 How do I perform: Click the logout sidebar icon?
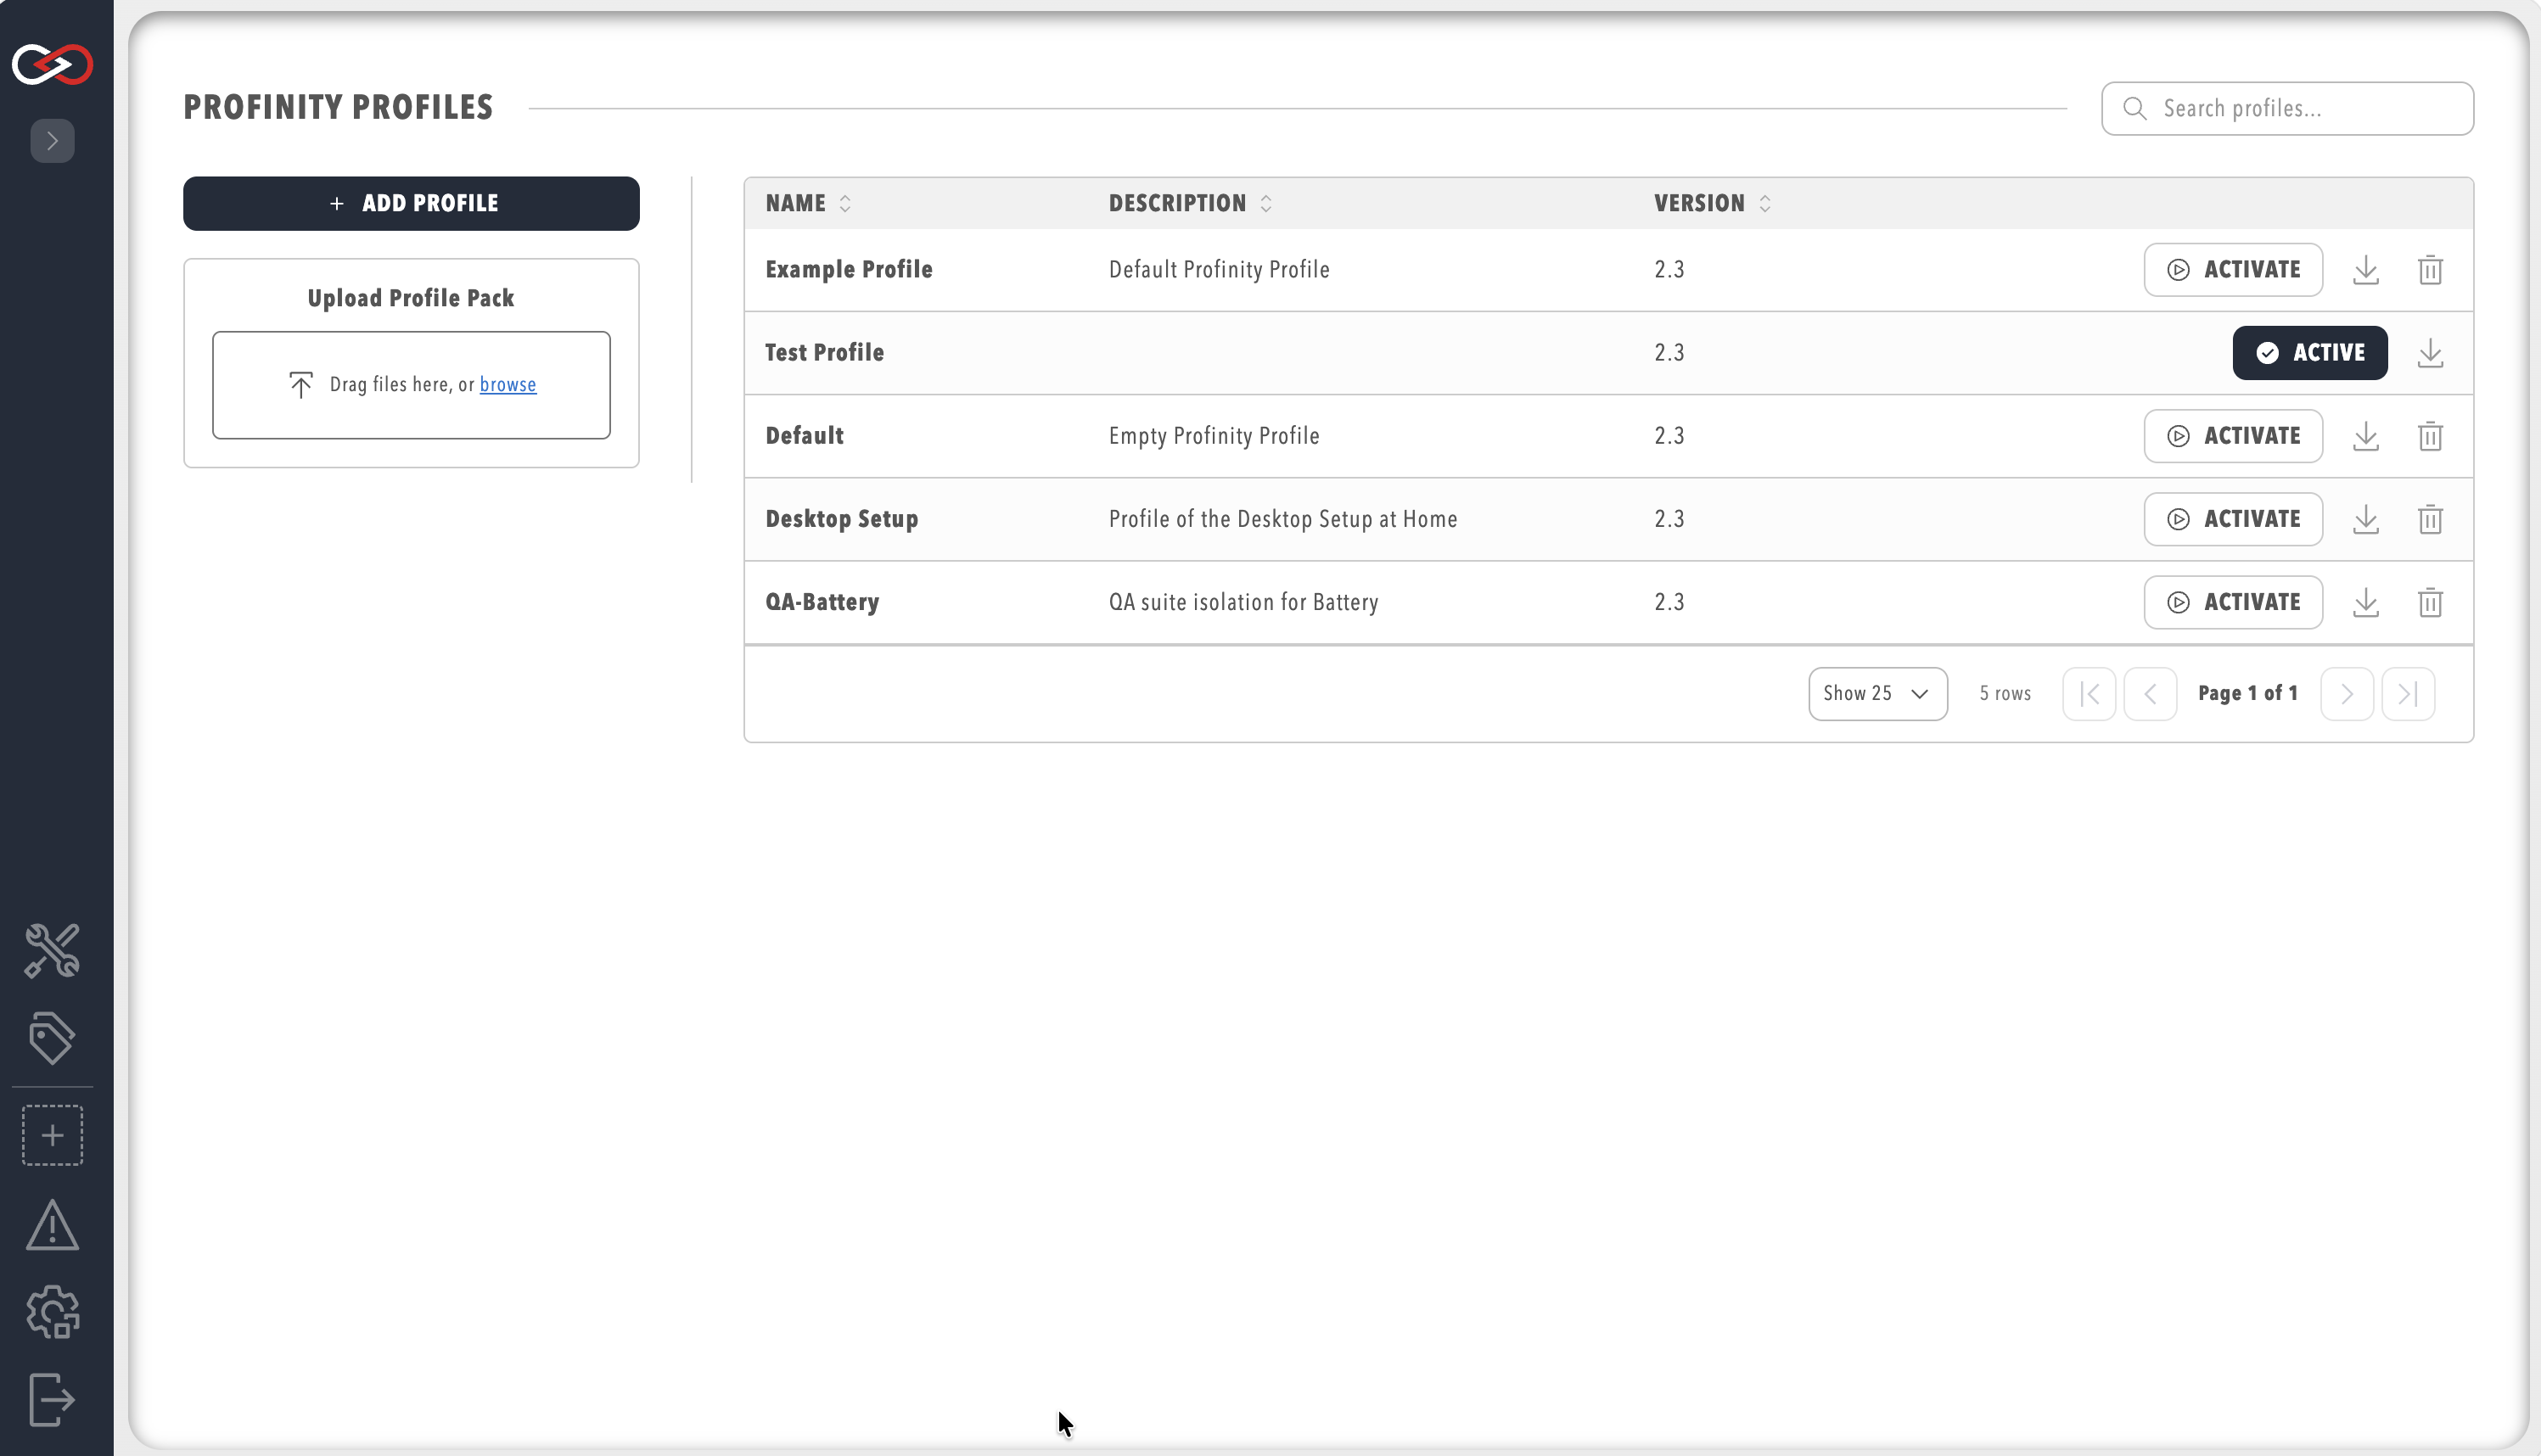pyautogui.click(x=52, y=1399)
